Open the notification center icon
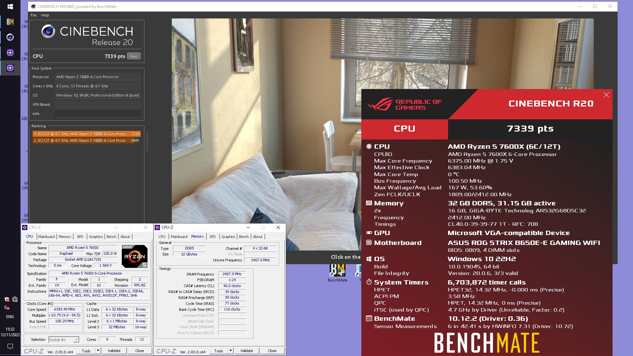The image size is (633, 356). (x=10, y=346)
